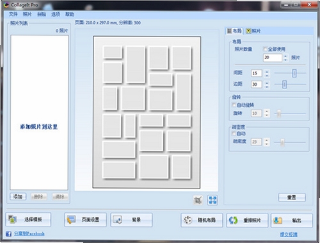Click the 0 照片 count label
The height and width of the screenshot is (243, 320).
pyautogui.click(x=61, y=31)
